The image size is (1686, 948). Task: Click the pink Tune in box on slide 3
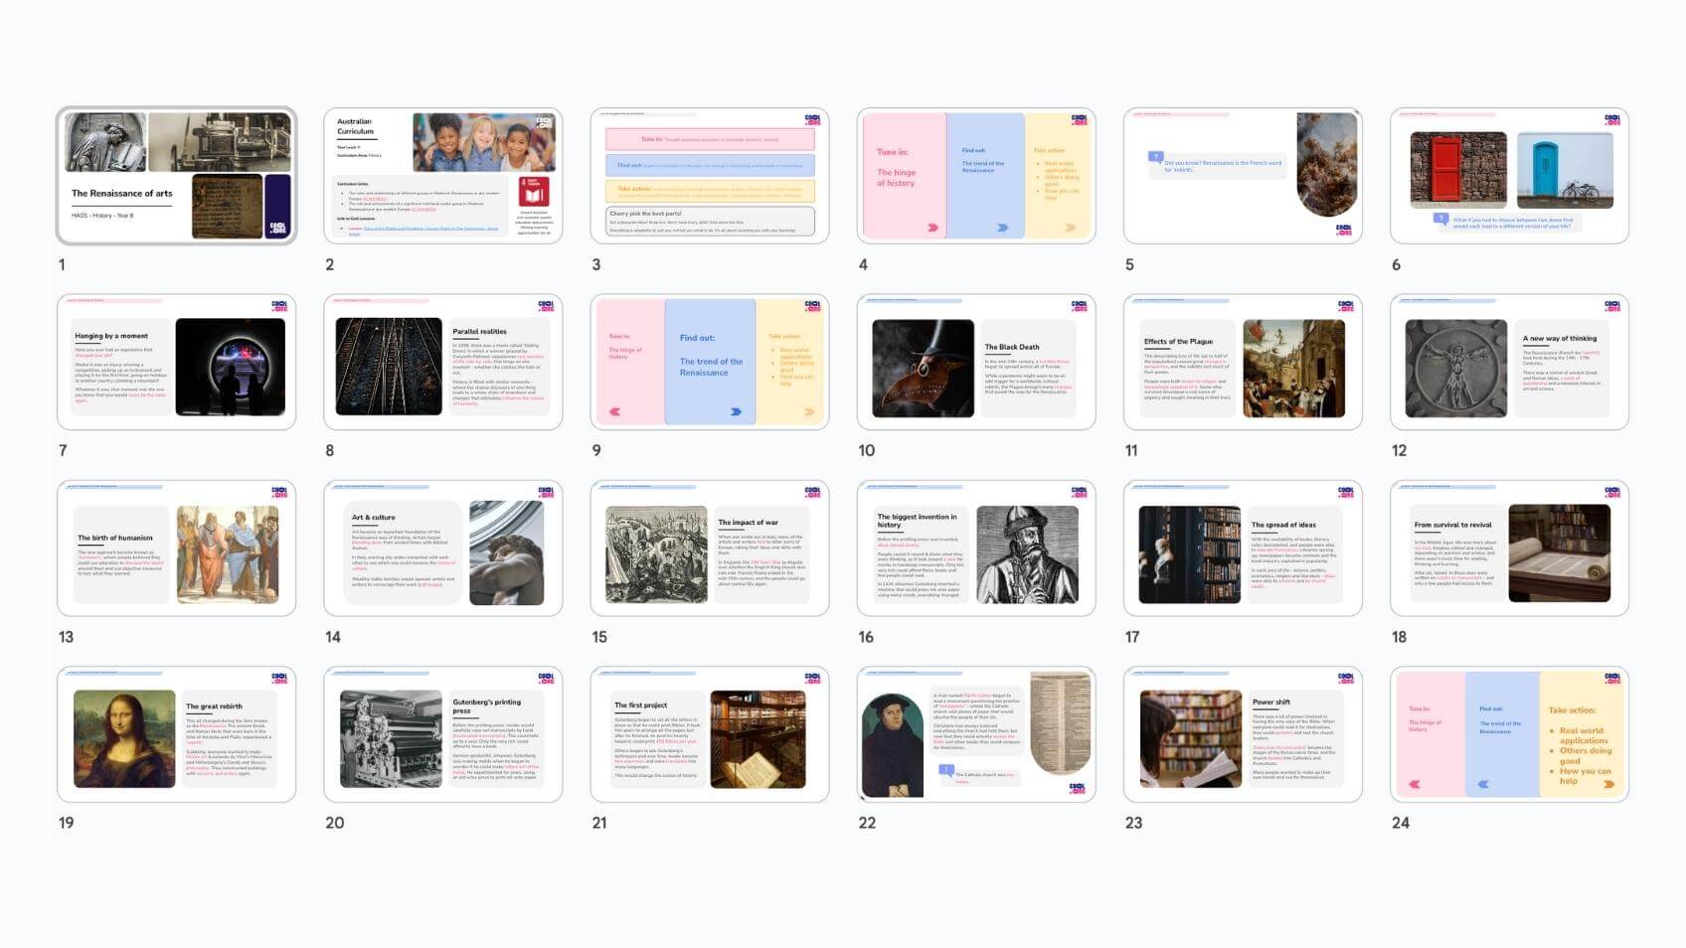[709, 140]
